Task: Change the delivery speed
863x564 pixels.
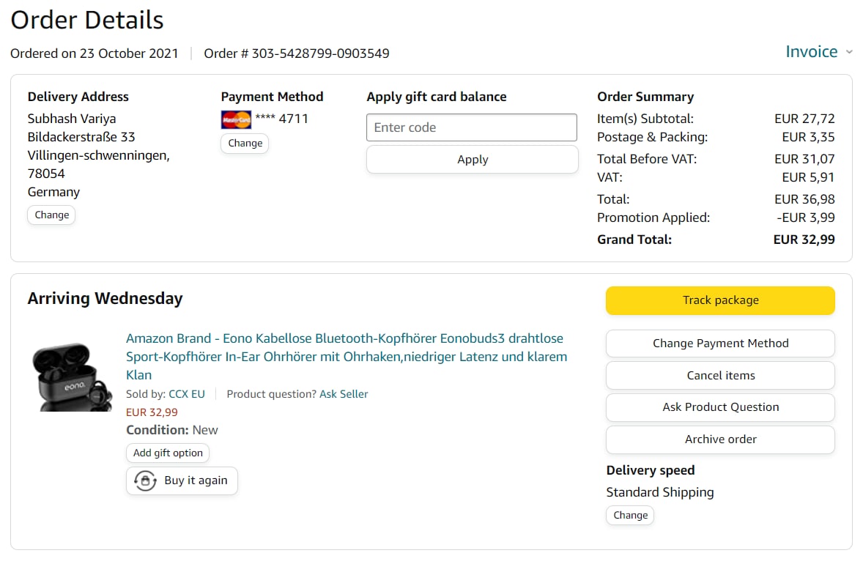Action: [x=630, y=516]
